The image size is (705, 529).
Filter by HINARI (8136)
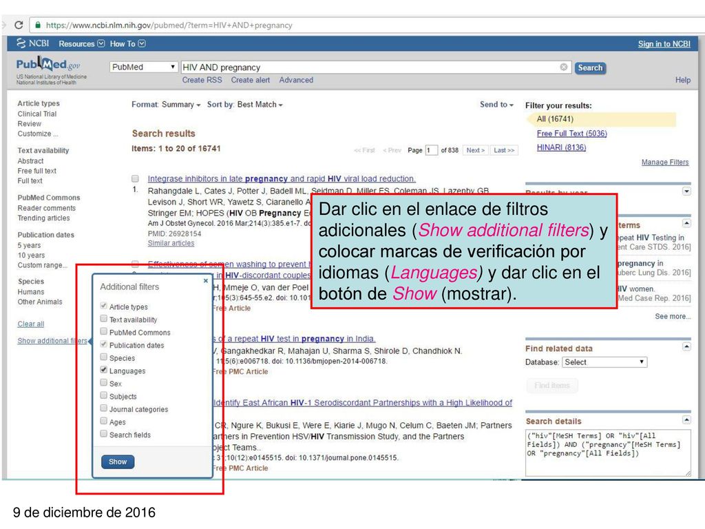pos(561,147)
